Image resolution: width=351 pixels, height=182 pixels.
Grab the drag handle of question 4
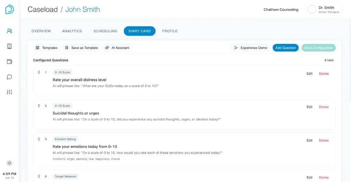pyautogui.click(x=39, y=176)
